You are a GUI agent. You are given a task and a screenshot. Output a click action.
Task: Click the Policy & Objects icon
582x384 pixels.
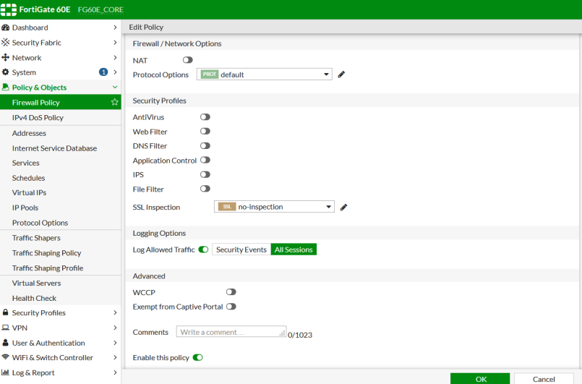click(5, 87)
